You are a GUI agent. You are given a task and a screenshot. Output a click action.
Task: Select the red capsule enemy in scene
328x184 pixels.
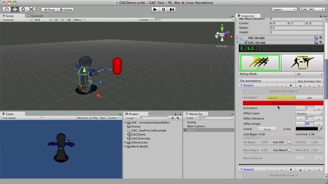(117, 66)
